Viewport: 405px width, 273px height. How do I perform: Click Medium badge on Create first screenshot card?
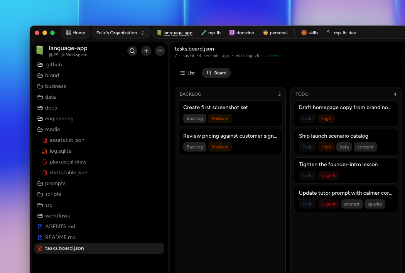point(220,118)
